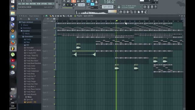Image resolution: width=195 pixels, height=110 pixels.
Task: Click the download update icon
Action: tap(119, 7)
